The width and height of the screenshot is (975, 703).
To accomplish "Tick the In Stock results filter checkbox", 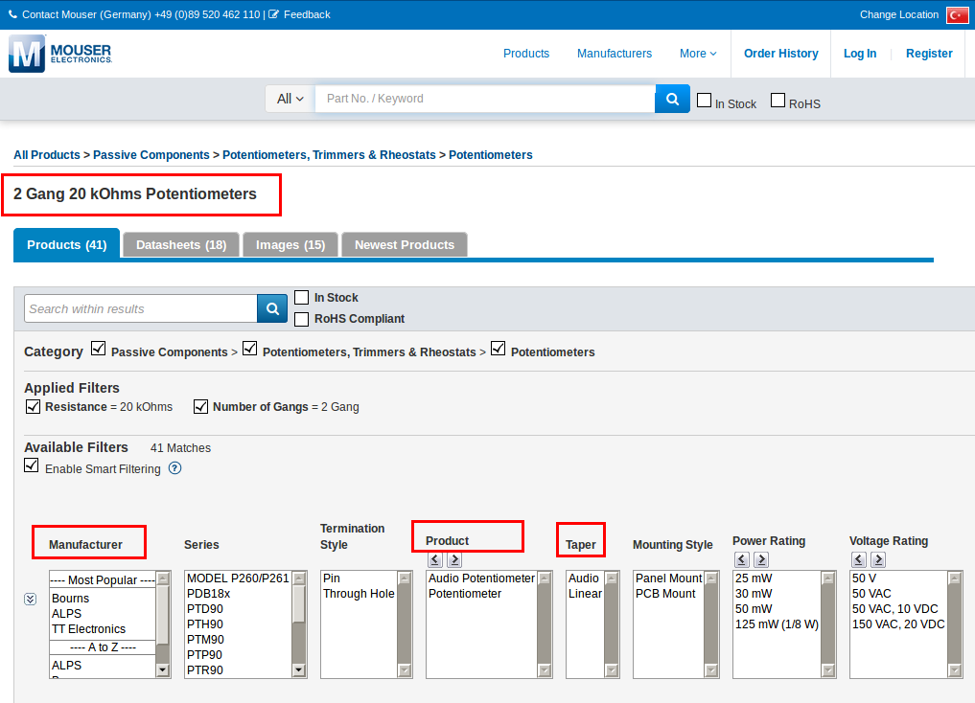I will (302, 298).
